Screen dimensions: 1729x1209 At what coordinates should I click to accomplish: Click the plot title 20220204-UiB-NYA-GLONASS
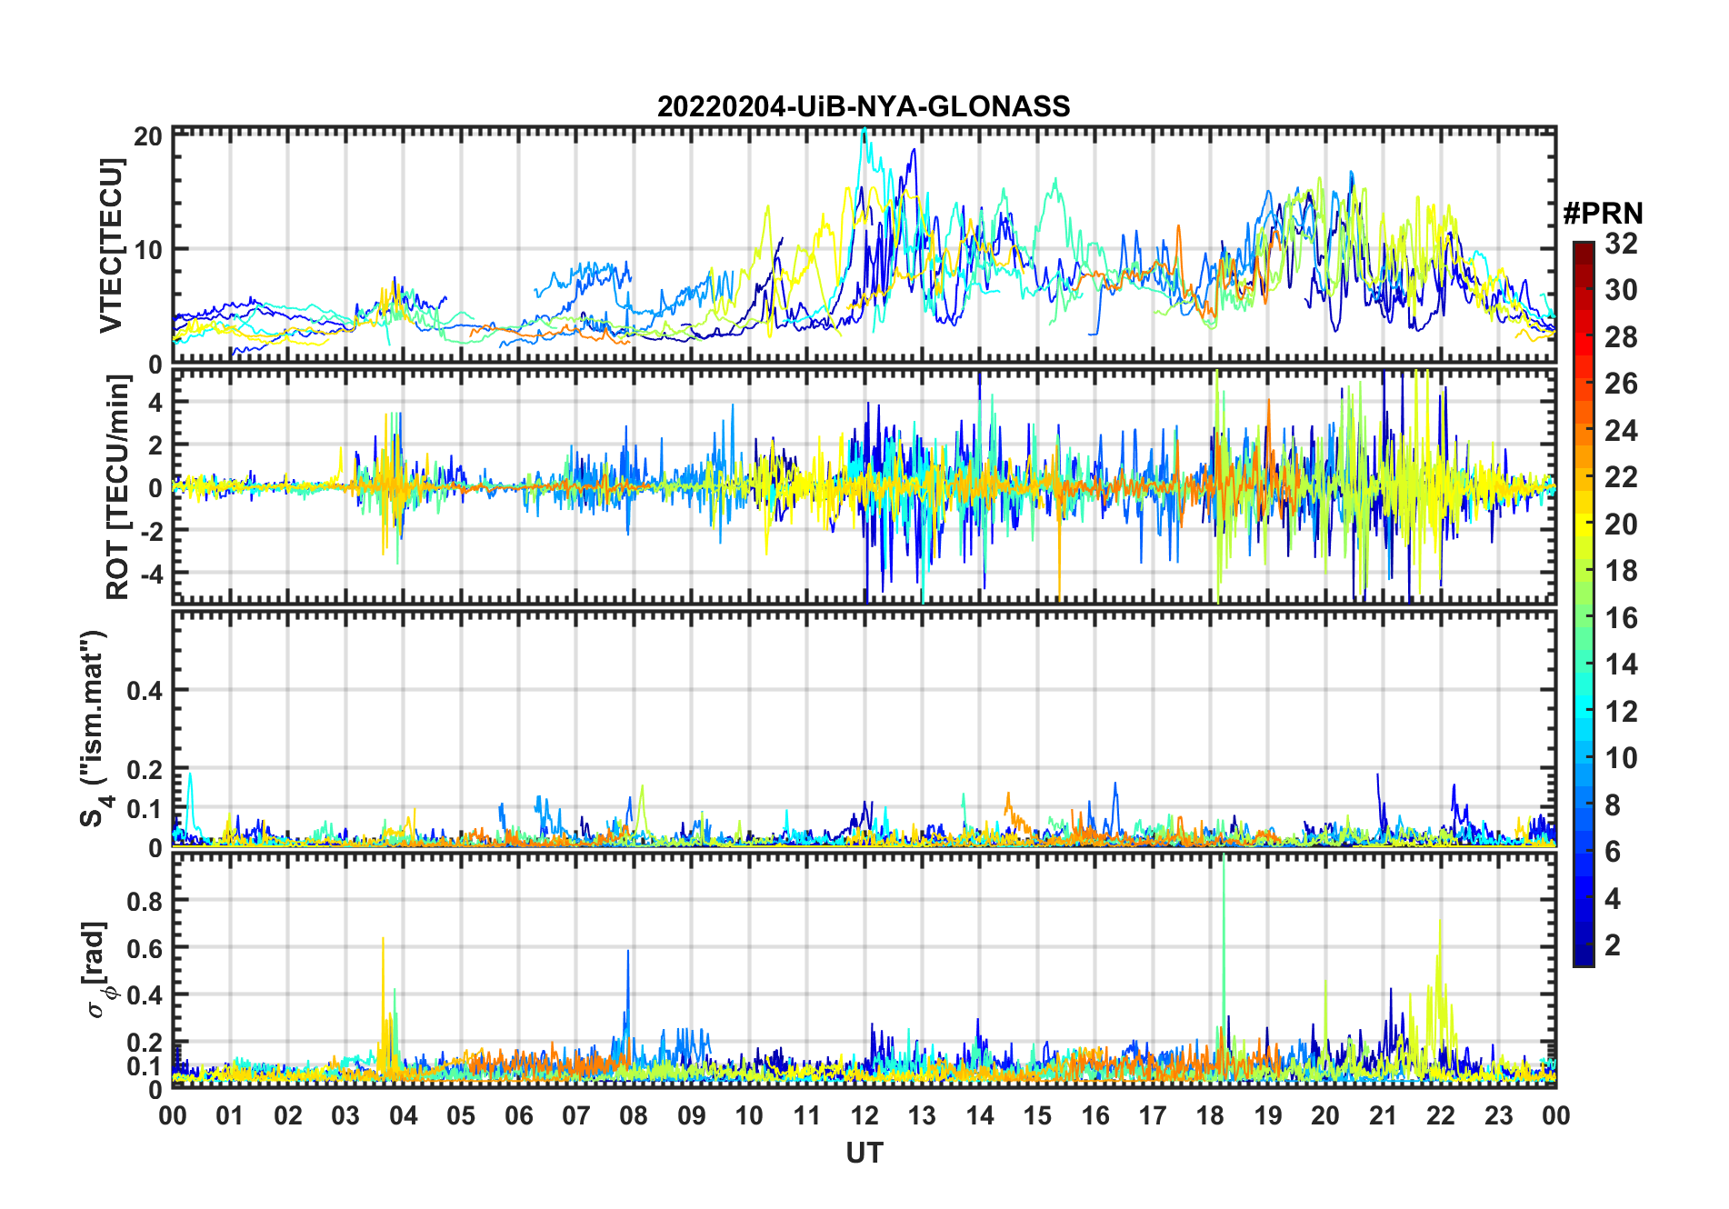pos(864,106)
